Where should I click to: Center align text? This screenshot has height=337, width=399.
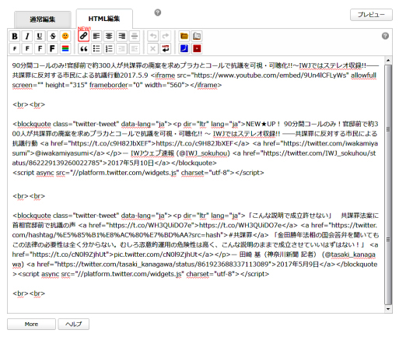pos(109,36)
